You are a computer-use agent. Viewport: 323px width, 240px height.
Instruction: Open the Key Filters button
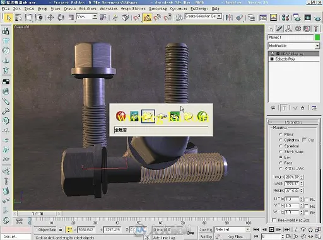[x=236, y=236]
